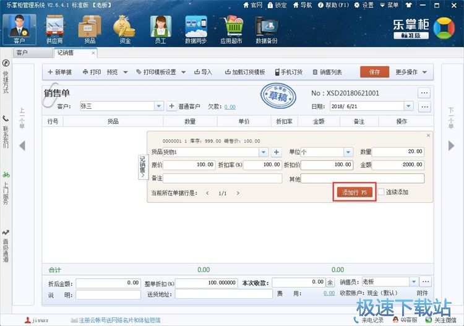Click 打印 print button
This screenshot has height=326, width=464.
tap(92, 72)
